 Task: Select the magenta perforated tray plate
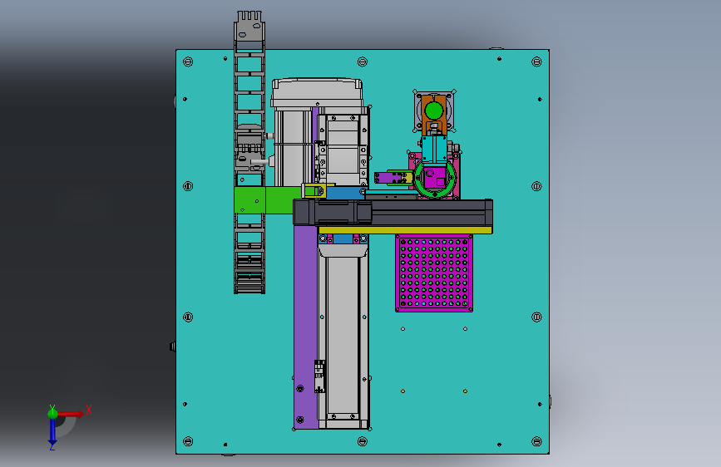click(x=434, y=273)
